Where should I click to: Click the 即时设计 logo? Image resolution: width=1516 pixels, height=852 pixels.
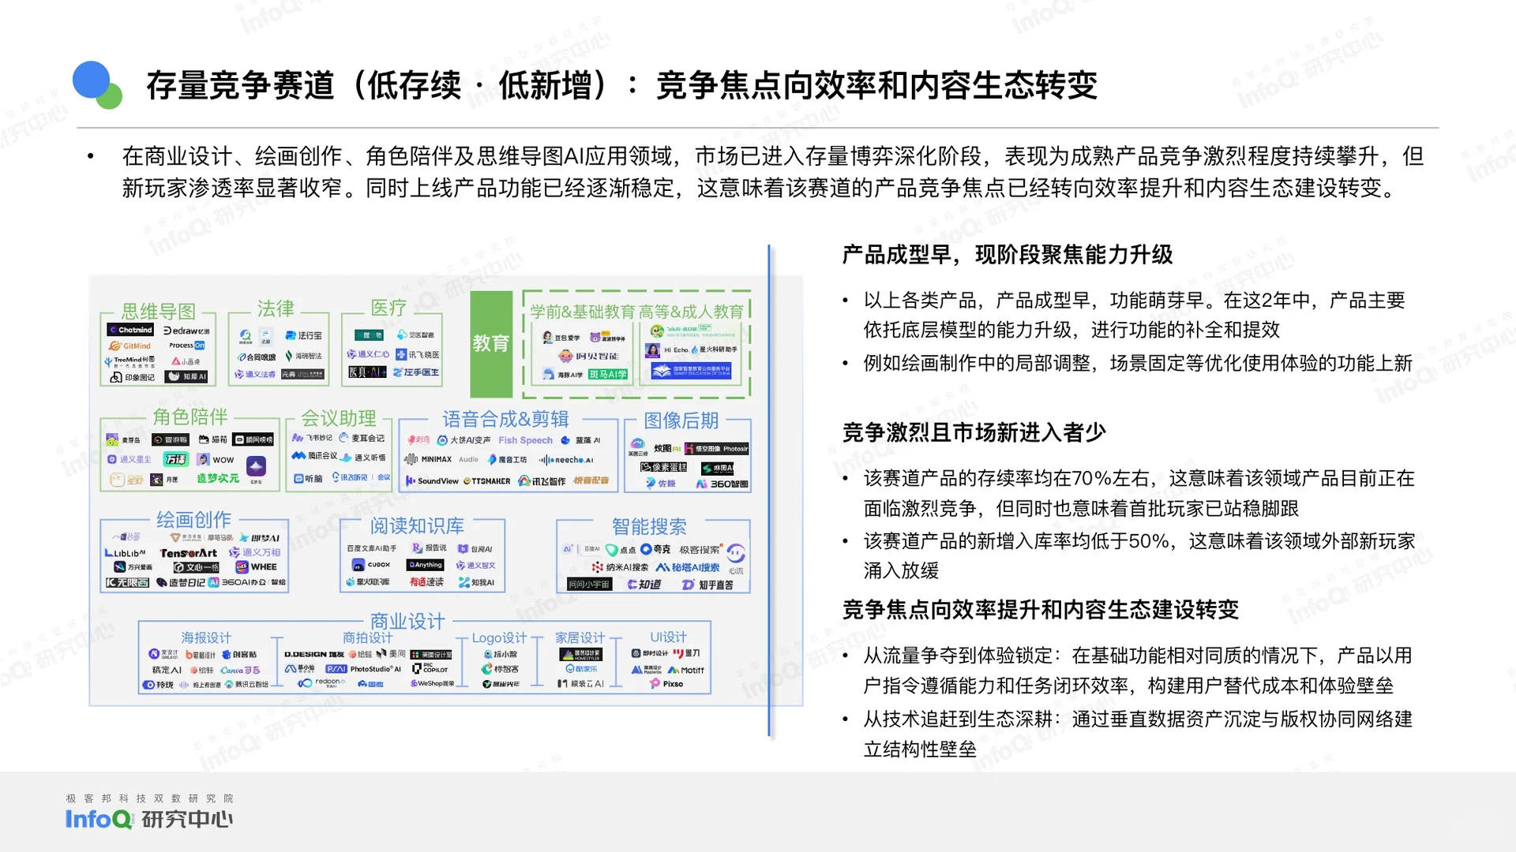click(x=650, y=653)
